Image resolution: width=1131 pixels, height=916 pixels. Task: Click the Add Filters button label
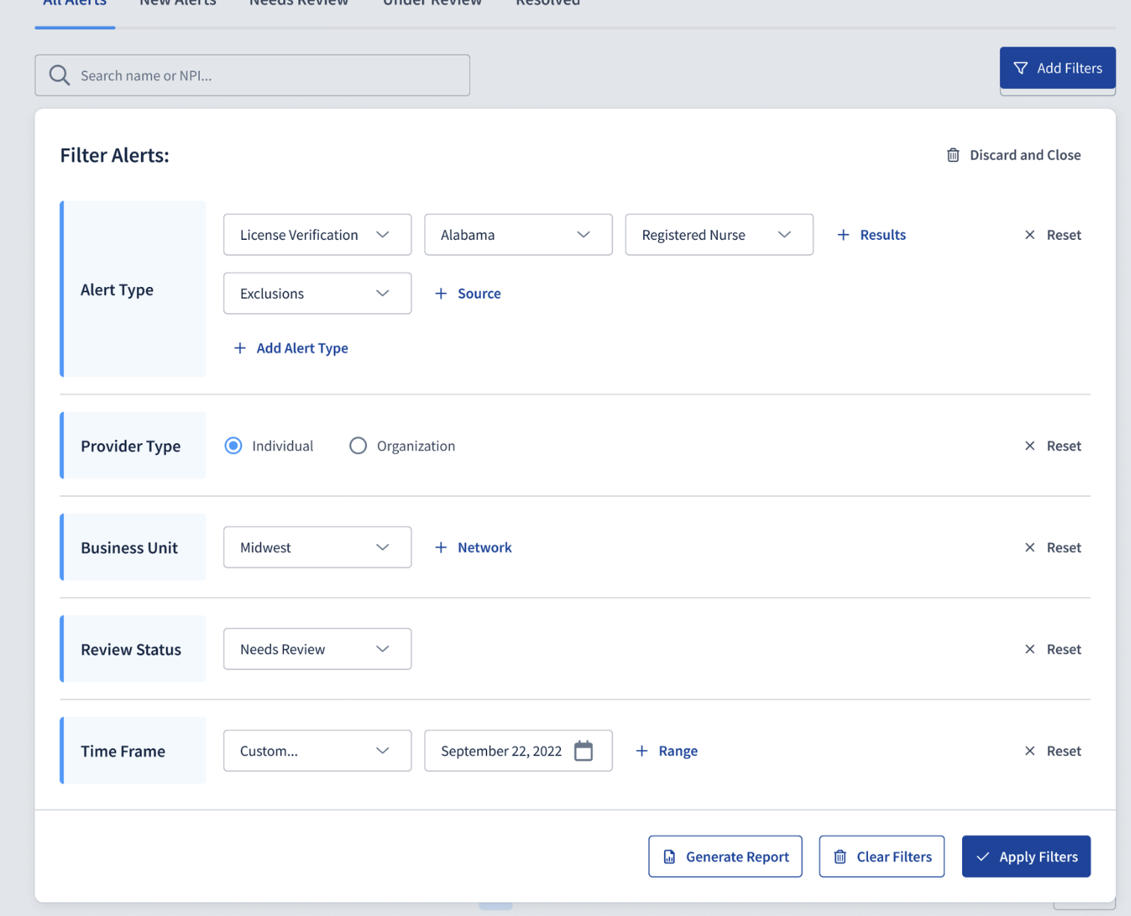(x=1070, y=68)
